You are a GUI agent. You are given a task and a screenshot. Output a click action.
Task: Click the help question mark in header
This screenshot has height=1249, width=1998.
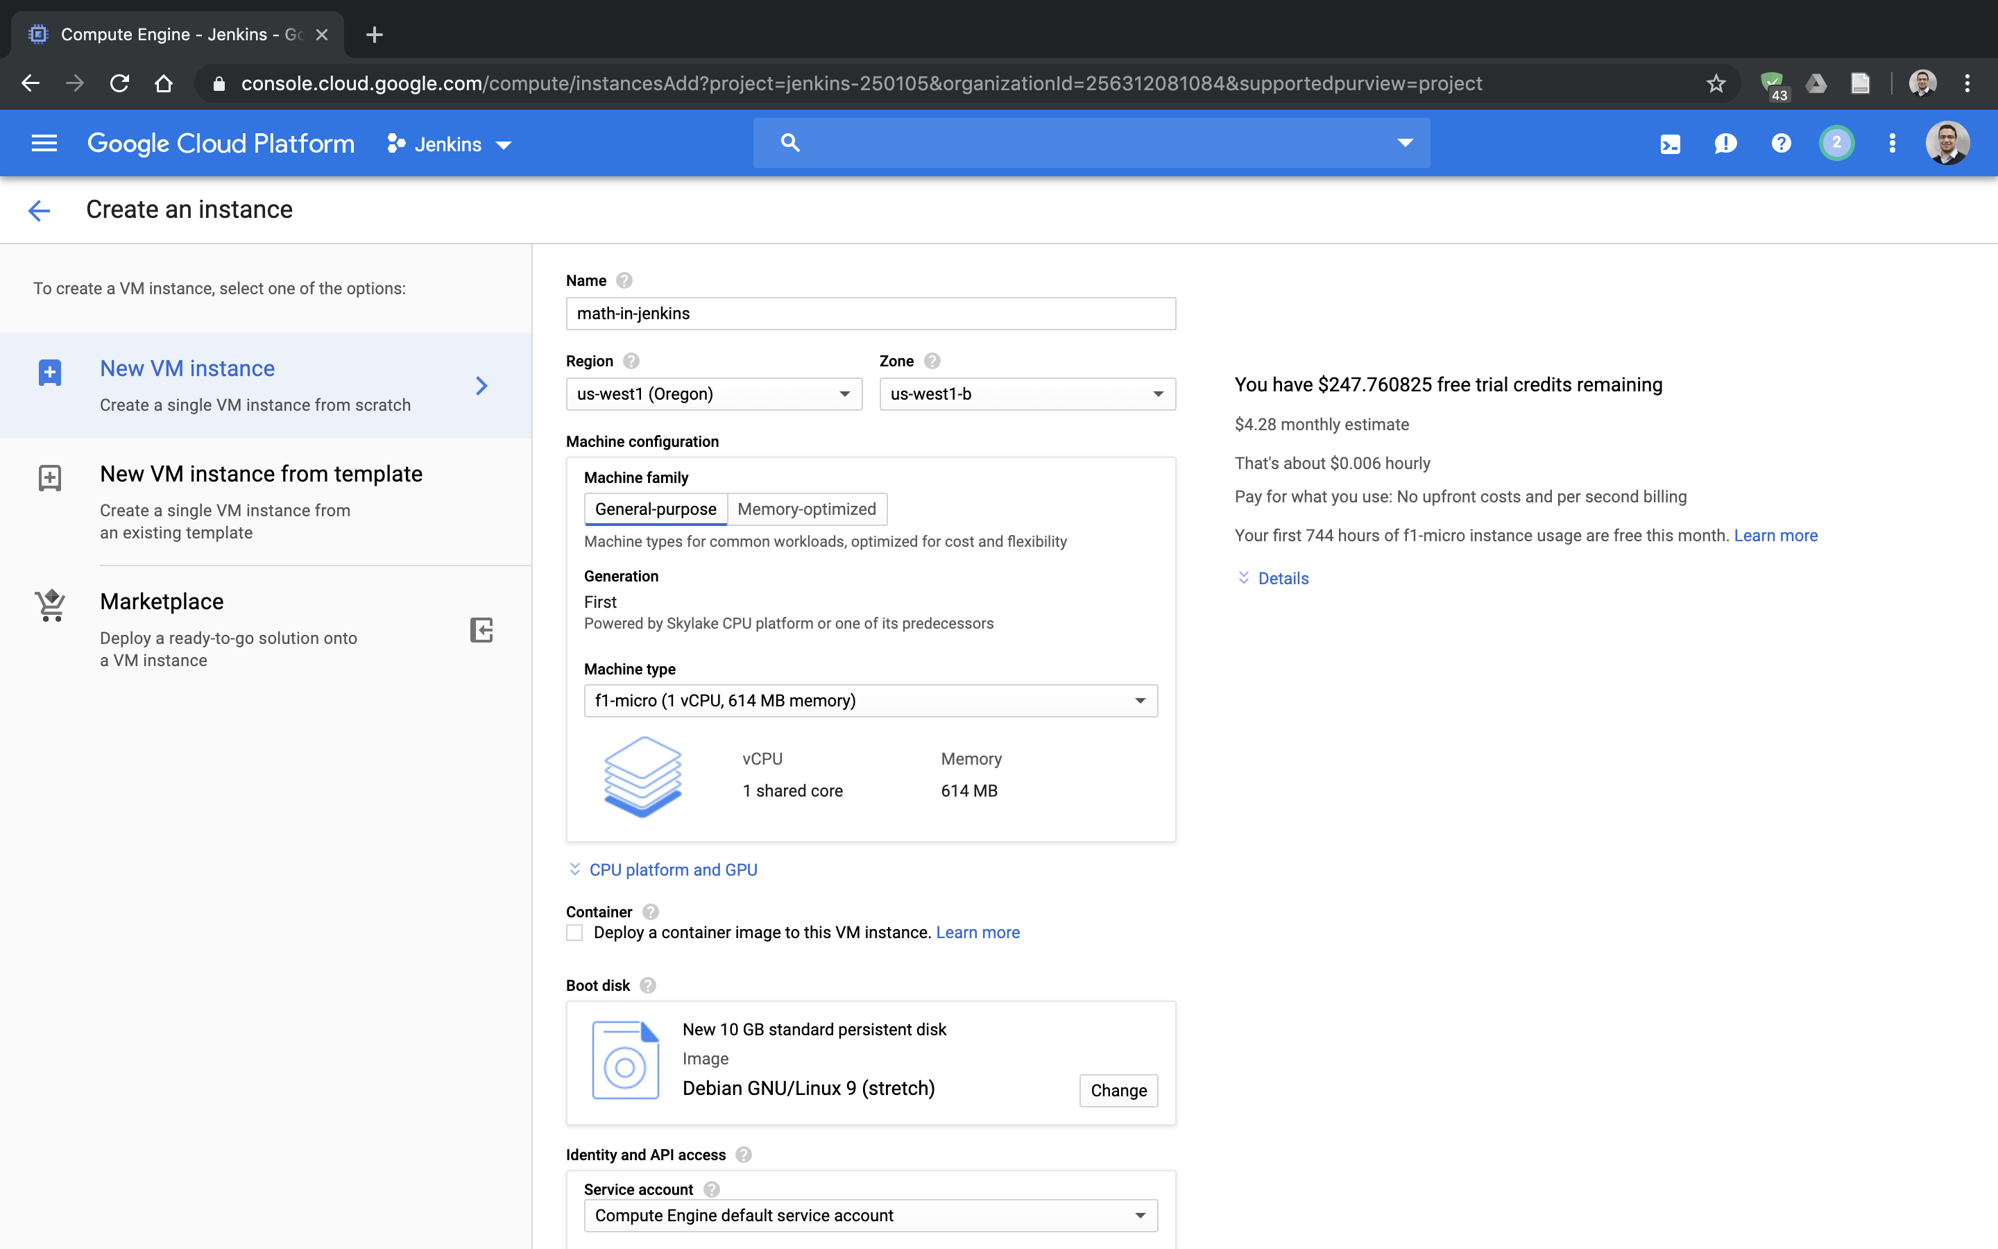click(x=1781, y=144)
